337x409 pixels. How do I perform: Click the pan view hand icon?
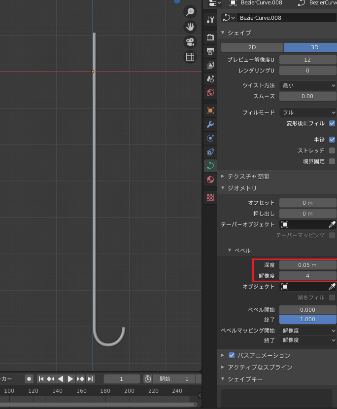click(190, 27)
